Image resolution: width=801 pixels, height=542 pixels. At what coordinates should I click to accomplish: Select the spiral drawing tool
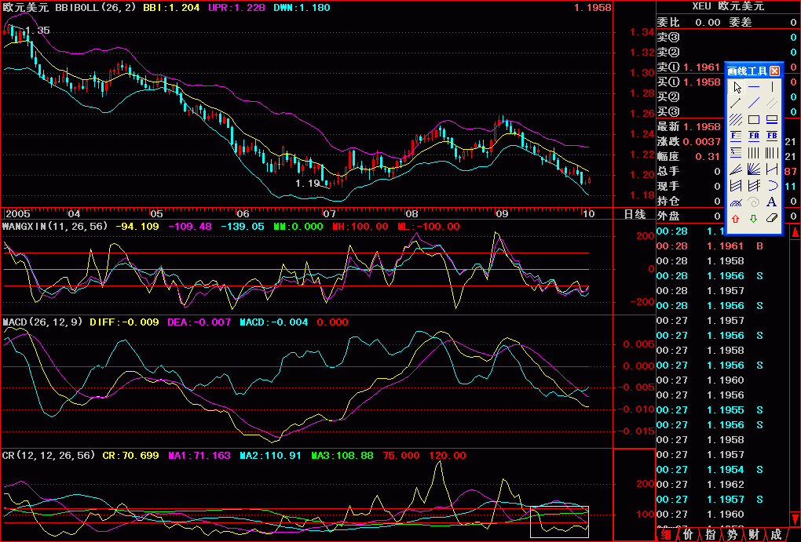pyautogui.click(x=754, y=202)
